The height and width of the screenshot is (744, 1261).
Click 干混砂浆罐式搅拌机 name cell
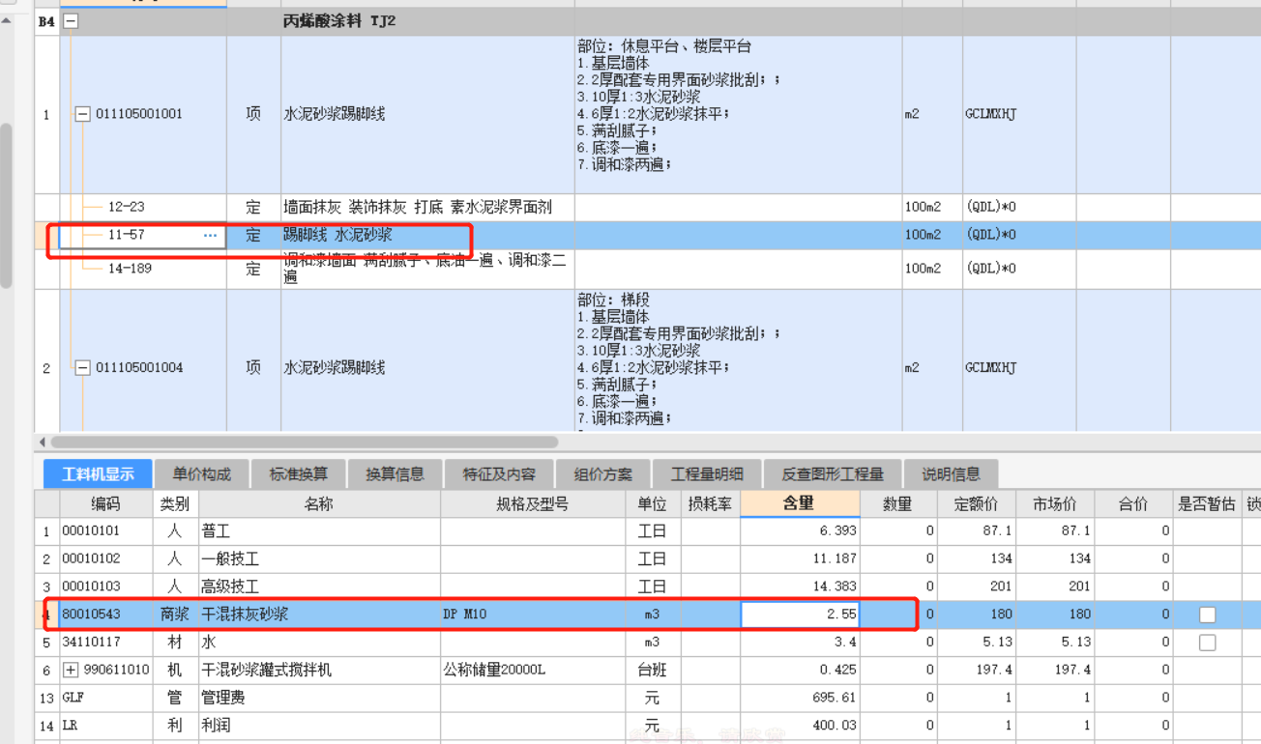click(x=320, y=670)
